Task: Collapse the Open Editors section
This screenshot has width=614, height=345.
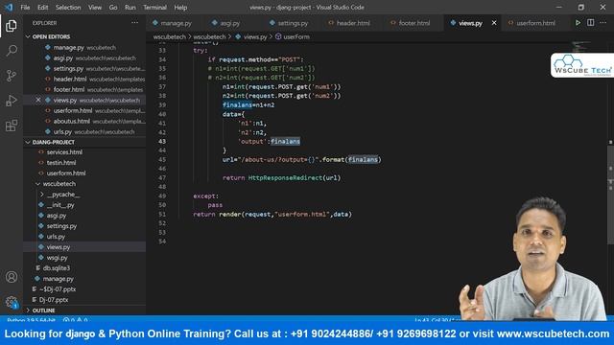Action: click(51, 36)
